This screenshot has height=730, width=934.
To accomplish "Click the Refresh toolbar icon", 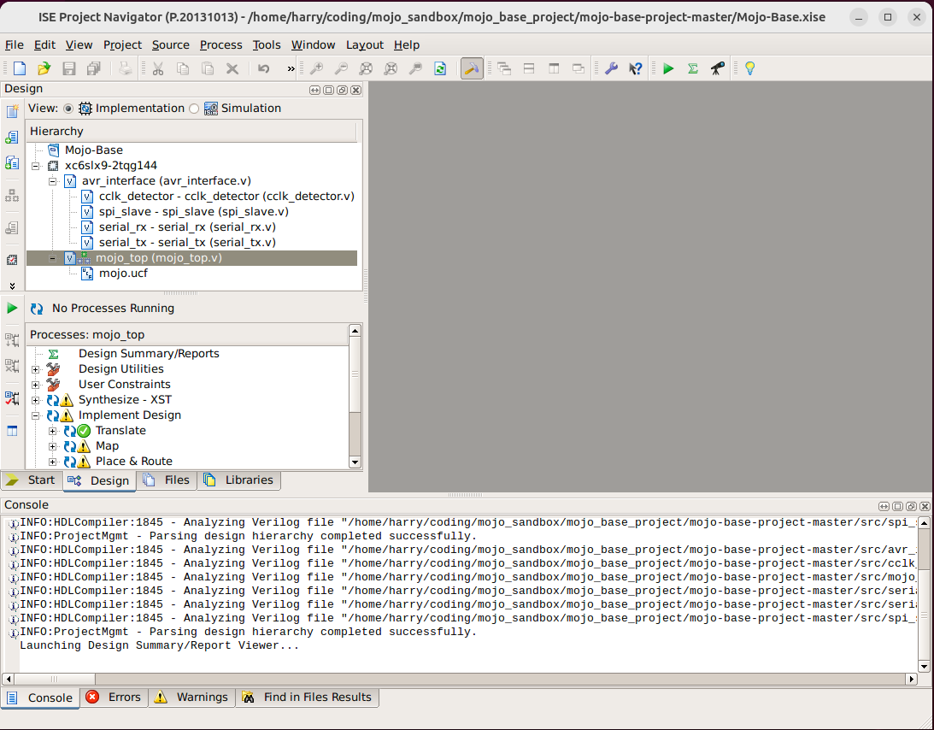I will pos(440,68).
